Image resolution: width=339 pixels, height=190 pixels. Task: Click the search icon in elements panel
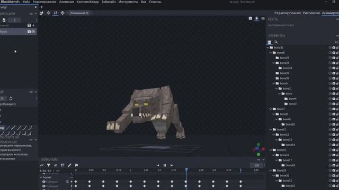[276, 42]
